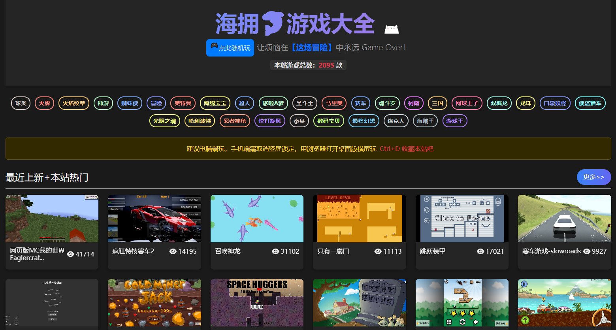Image resolution: width=616 pixels, height=330 pixels.
Task: Open the 口袋妖怪 category tag
Action: click(x=555, y=103)
